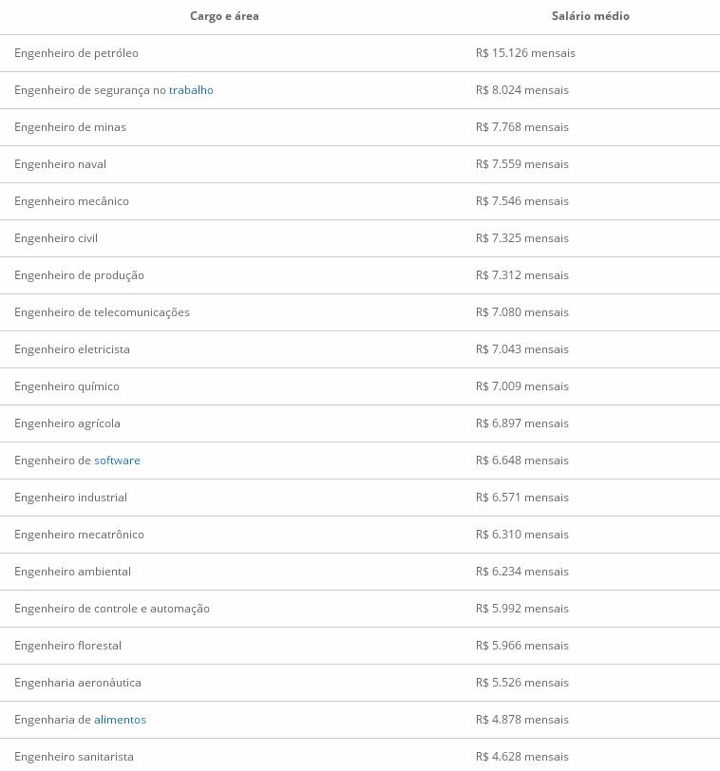Select the "Engenheiro sanitarista" row
The height and width of the screenshot is (771, 720).
pos(360,755)
